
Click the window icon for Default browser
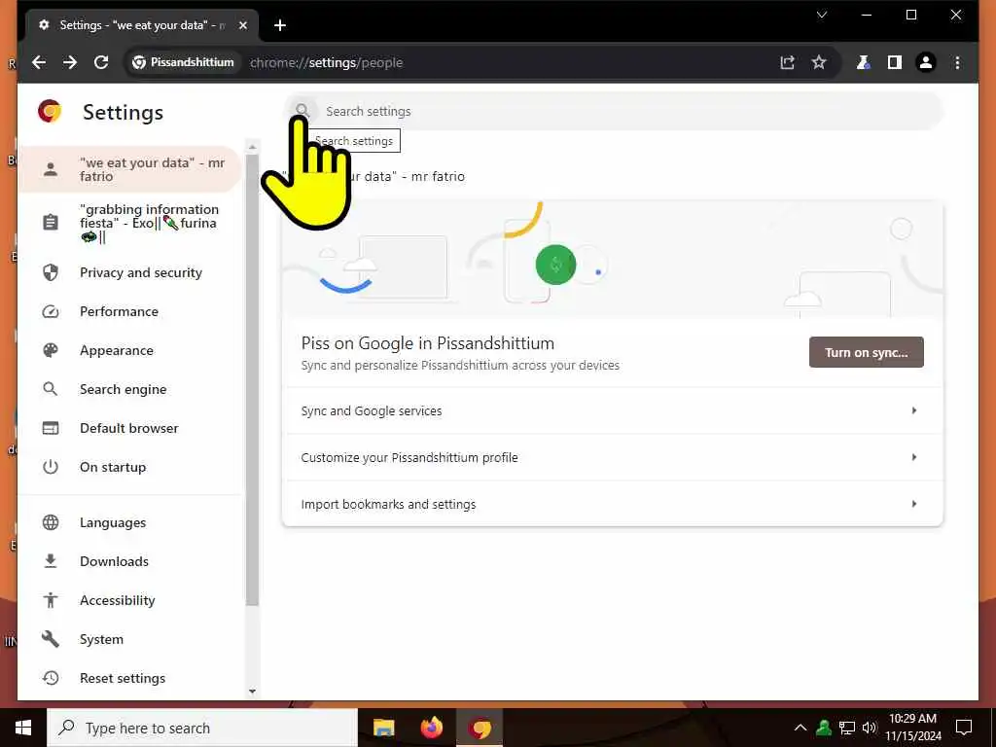pos(51,428)
